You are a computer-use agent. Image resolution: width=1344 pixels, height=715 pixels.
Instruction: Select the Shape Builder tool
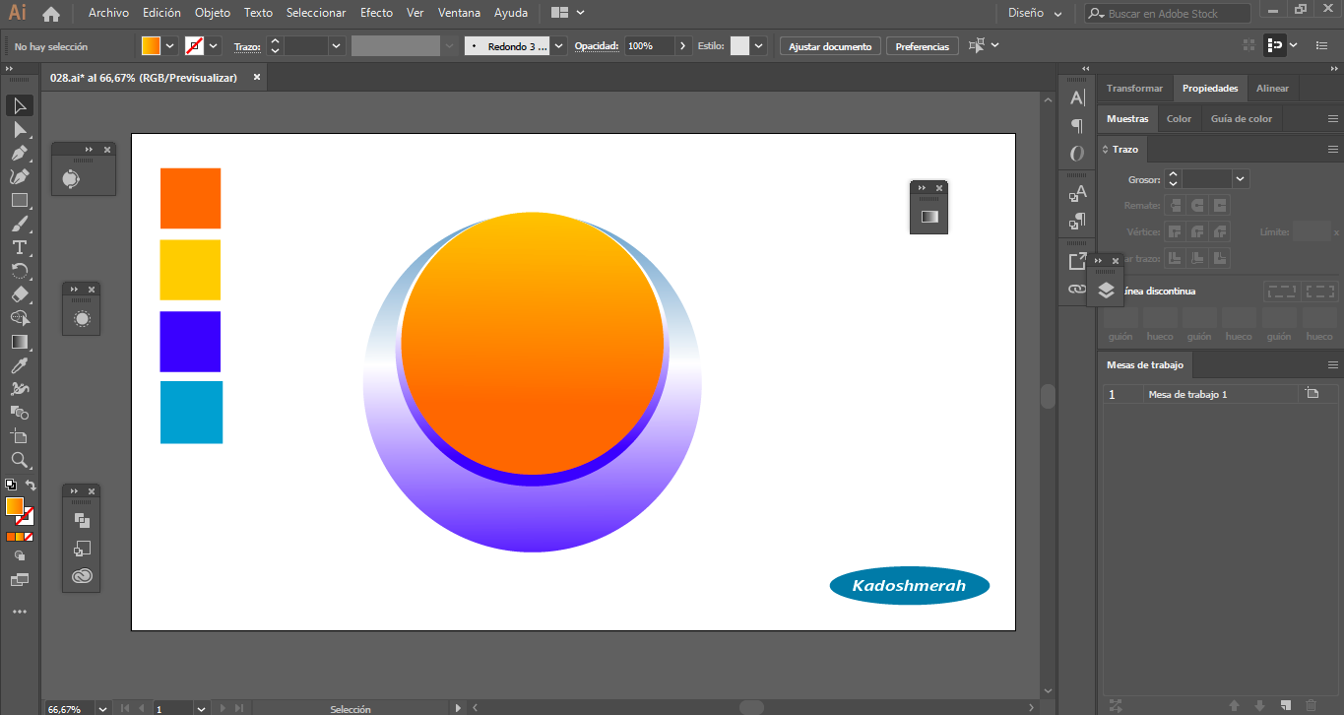point(20,318)
